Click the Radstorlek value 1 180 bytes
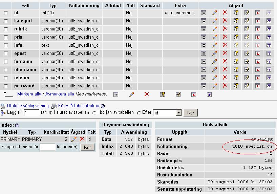Image resolution: width=277 pixels, height=194 pixels. point(258,168)
